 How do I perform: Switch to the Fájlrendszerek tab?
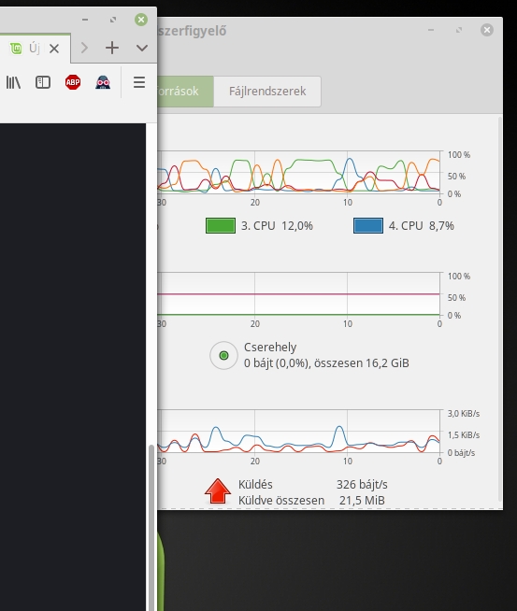(267, 92)
